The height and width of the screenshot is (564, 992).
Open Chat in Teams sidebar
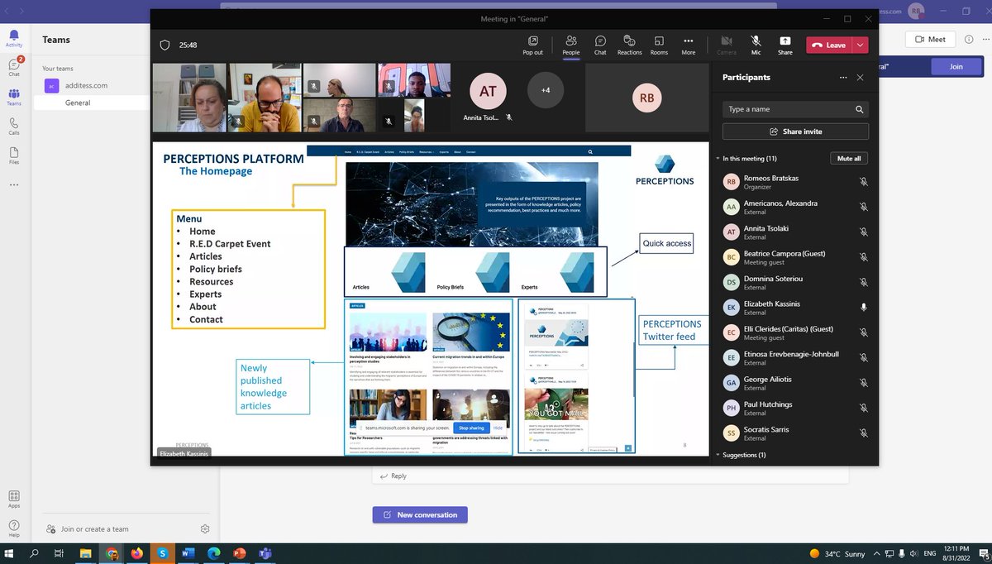click(14, 68)
